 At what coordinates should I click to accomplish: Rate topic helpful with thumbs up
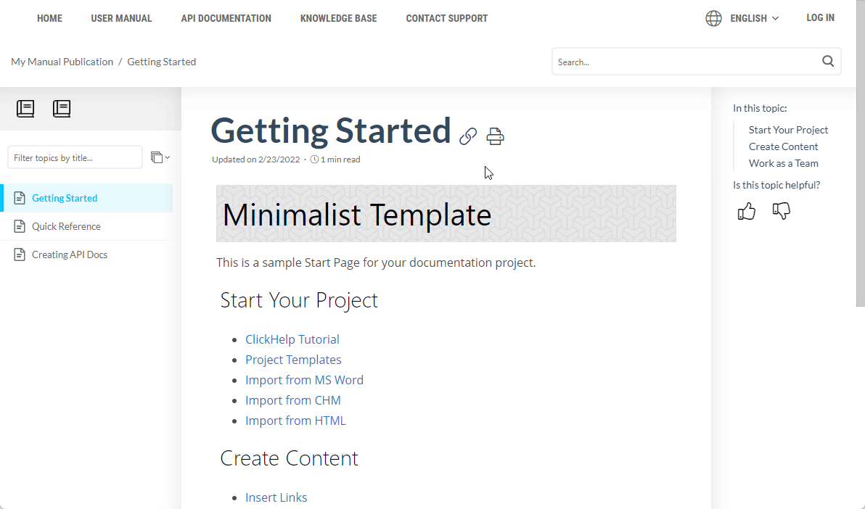pyautogui.click(x=746, y=211)
